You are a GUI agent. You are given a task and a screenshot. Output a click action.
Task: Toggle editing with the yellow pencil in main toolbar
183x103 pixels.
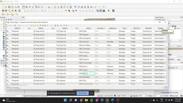pyautogui.click(x=28, y=11)
